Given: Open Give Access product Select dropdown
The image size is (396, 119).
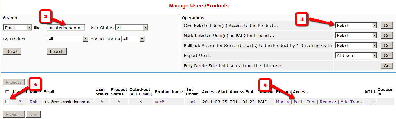Looking at the screenshot, I should [356, 26].
